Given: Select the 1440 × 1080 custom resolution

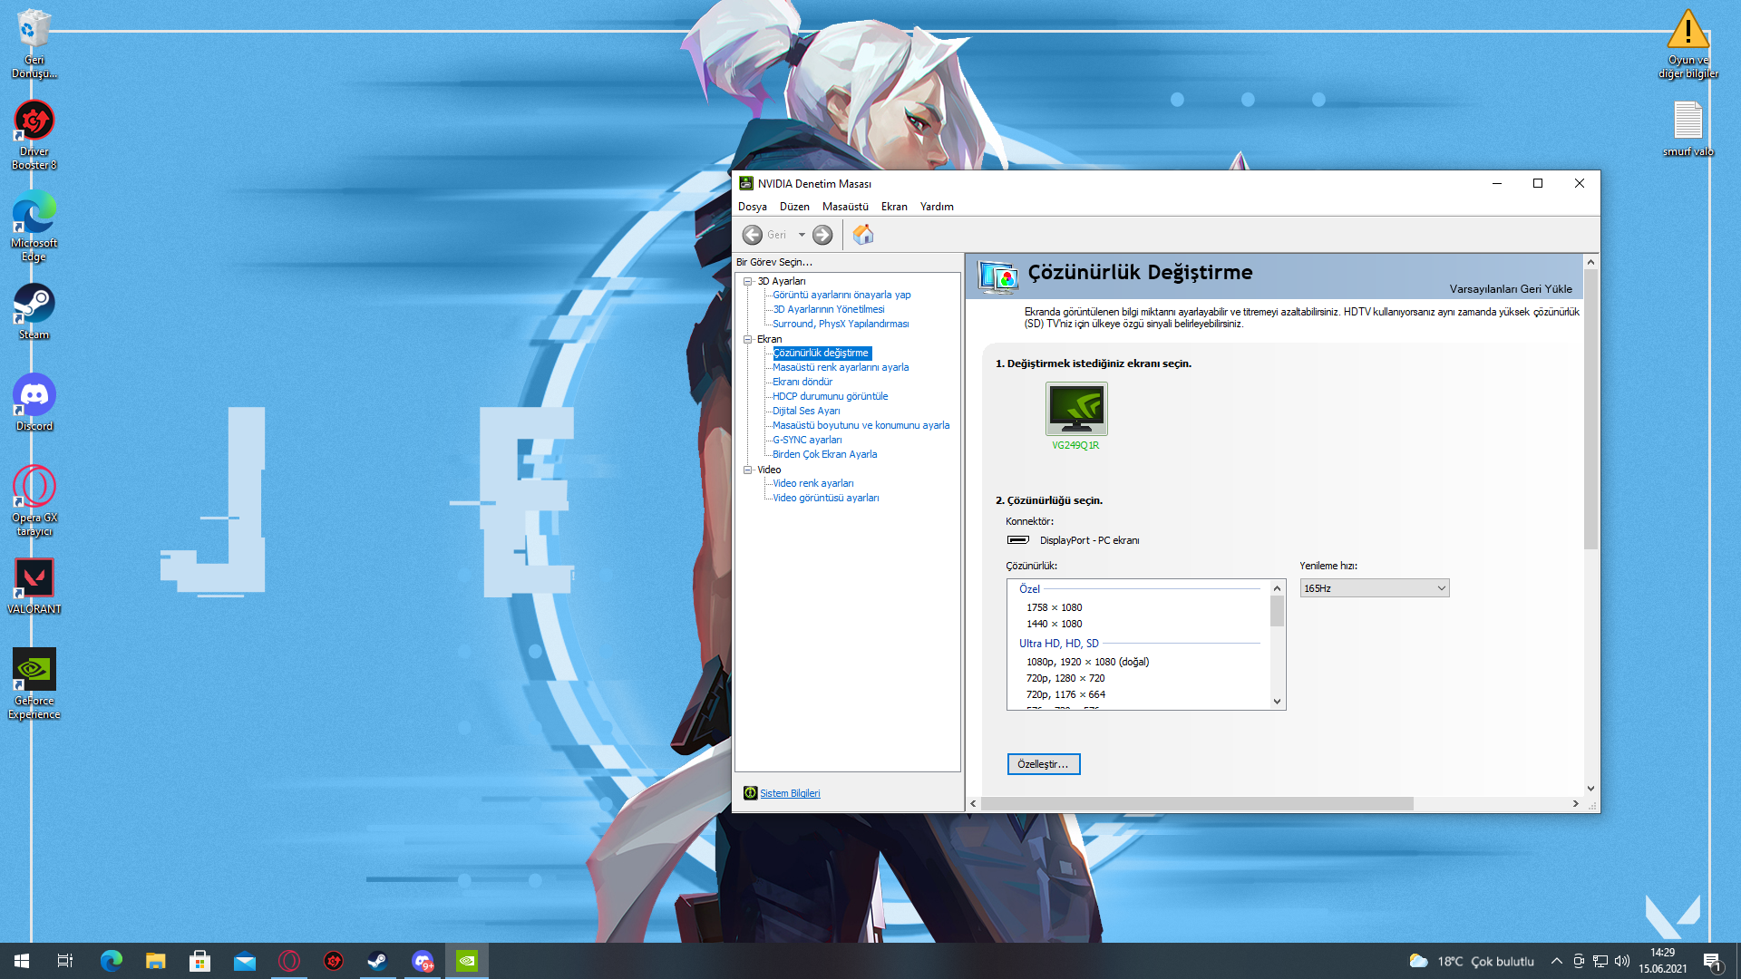Looking at the screenshot, I should 1054,624.
